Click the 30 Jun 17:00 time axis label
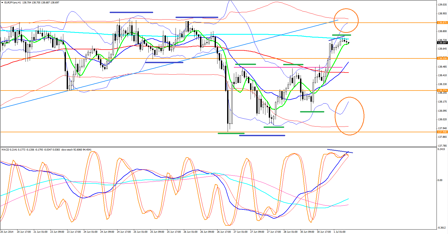This screenshot has width=448, height=234. point(324,232)
